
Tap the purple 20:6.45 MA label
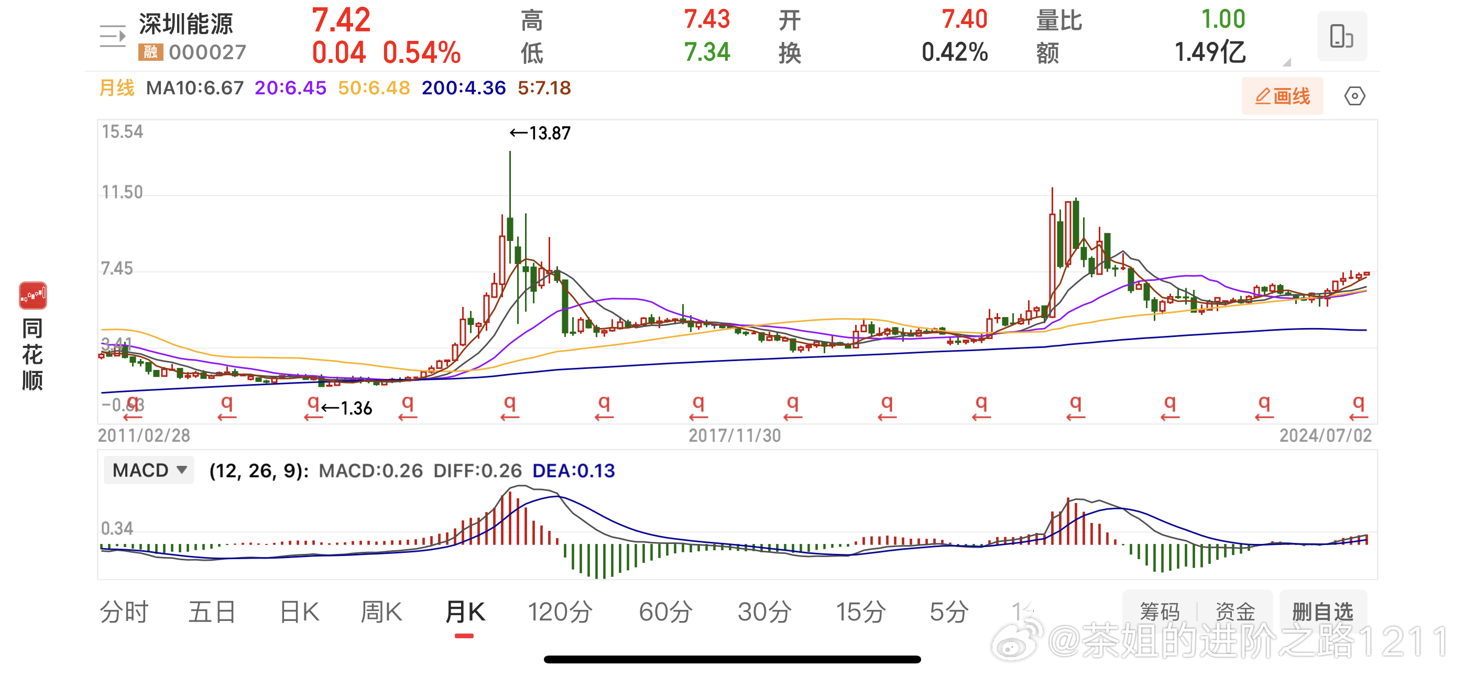click(290, 88)
